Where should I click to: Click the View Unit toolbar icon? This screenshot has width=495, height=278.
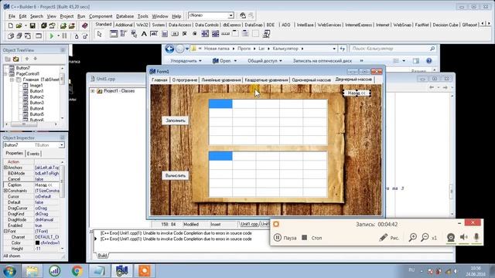tap(11, 36)
